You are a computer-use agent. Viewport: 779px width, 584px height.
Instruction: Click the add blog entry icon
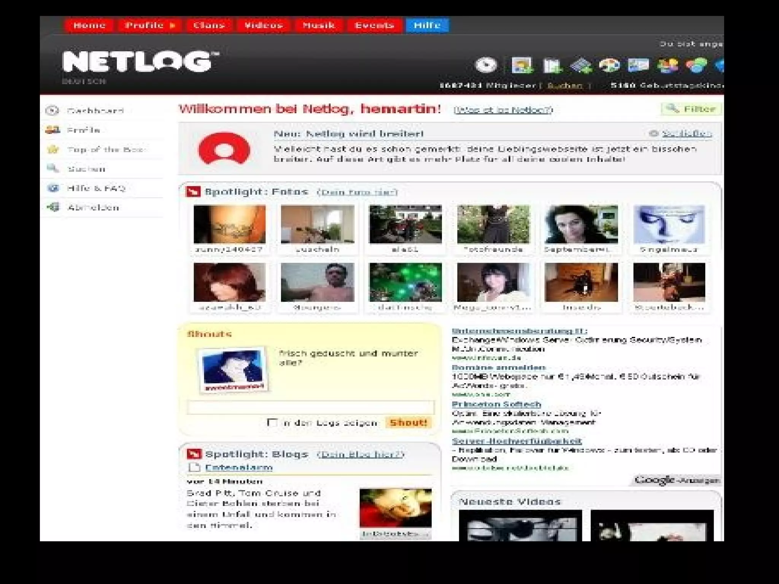tap(552, 65)
